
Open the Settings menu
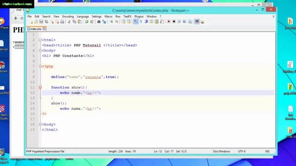[97, 17]
